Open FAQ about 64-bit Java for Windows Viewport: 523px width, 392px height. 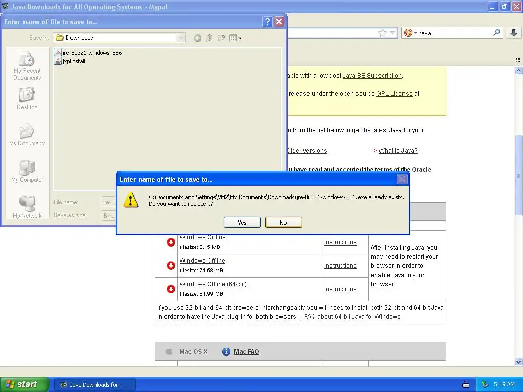pos(352,316)
